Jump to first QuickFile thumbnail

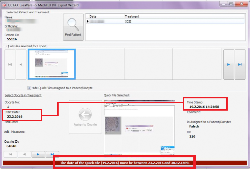tap(10, 65)
